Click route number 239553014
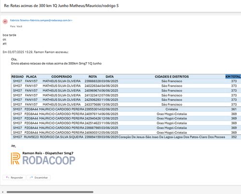The width and height of the screenshot is (241, 194). click(x=93, y=109)
